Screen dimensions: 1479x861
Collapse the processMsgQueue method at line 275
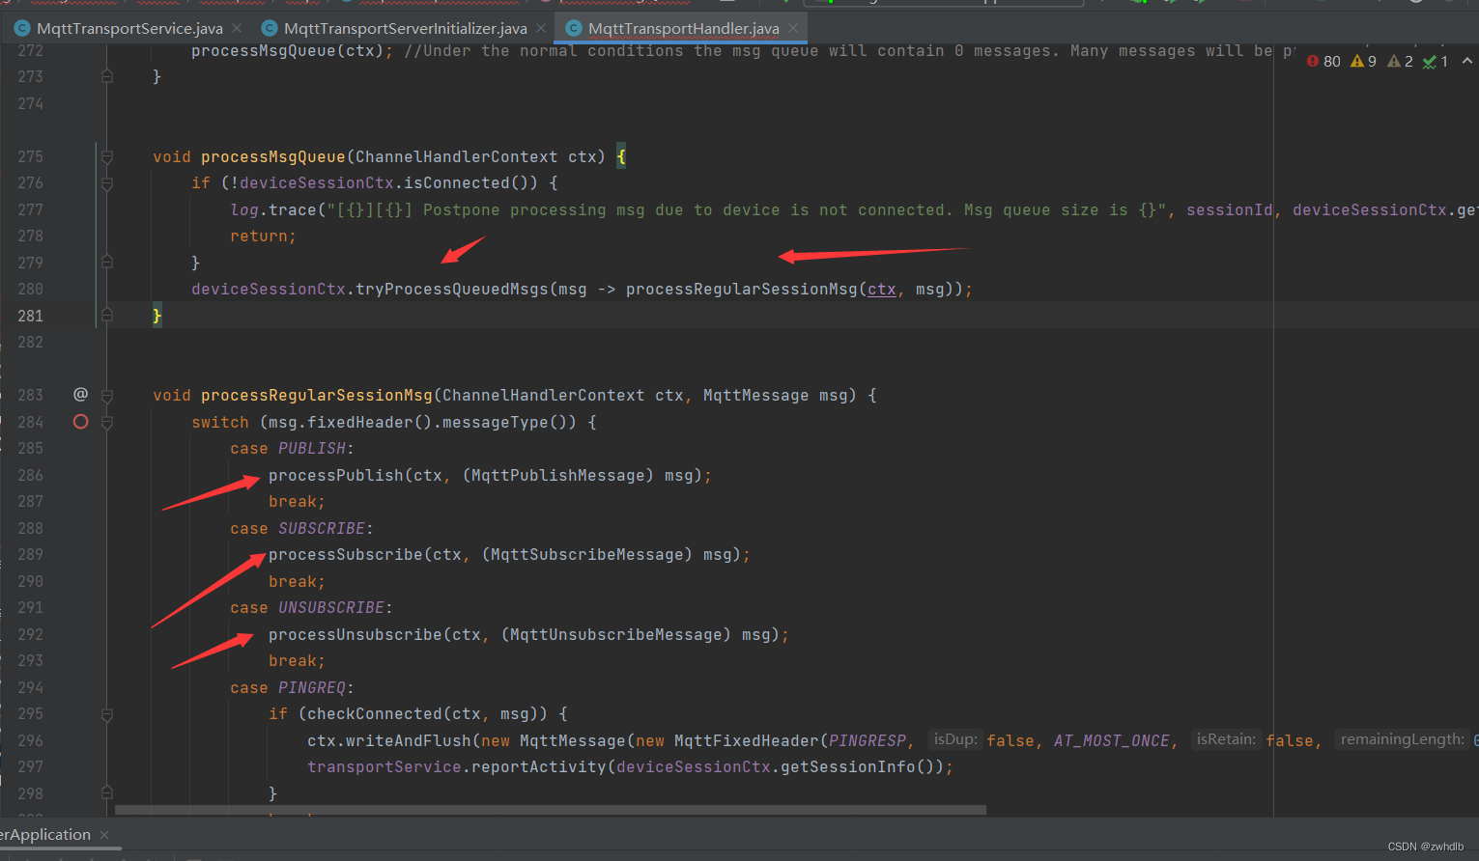pyautogui.click(x=107, y=156)
